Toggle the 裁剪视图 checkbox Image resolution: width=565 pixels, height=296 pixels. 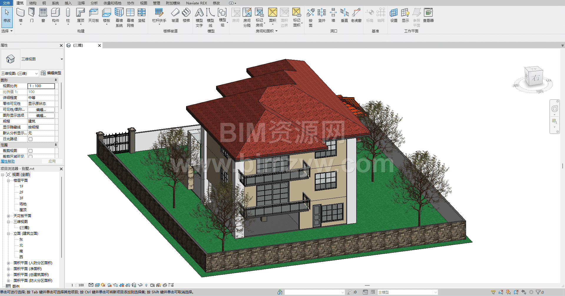point(30,151)
